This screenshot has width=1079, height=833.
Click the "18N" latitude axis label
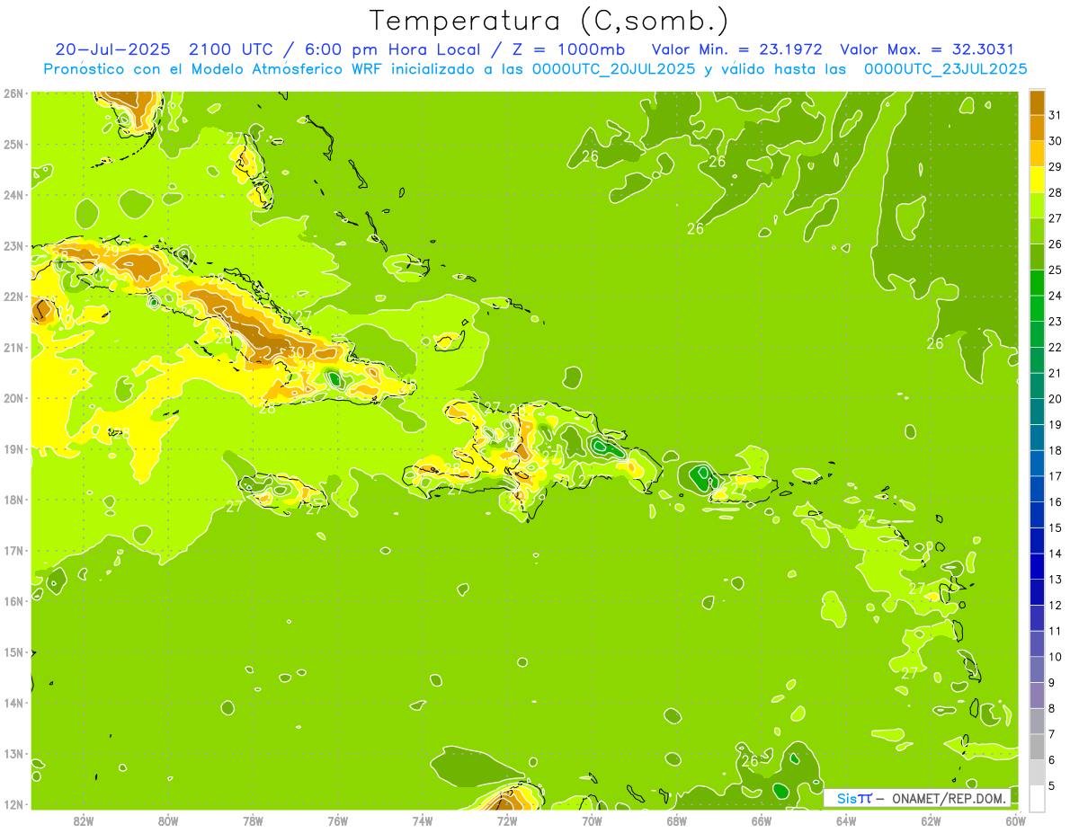click(x=13, y=500)
